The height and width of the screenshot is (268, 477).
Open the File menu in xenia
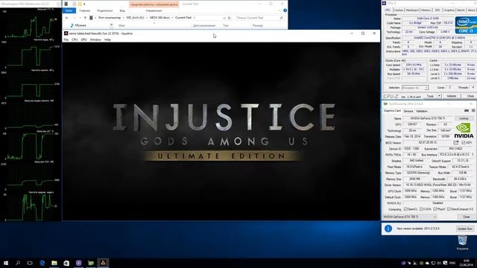point(66,39)
